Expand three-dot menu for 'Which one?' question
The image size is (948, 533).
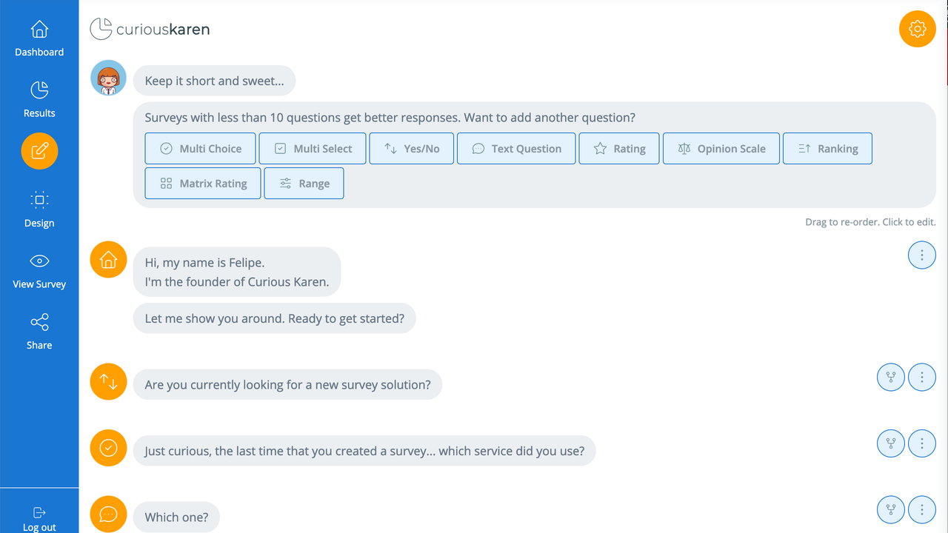click(x=921, y=509)
